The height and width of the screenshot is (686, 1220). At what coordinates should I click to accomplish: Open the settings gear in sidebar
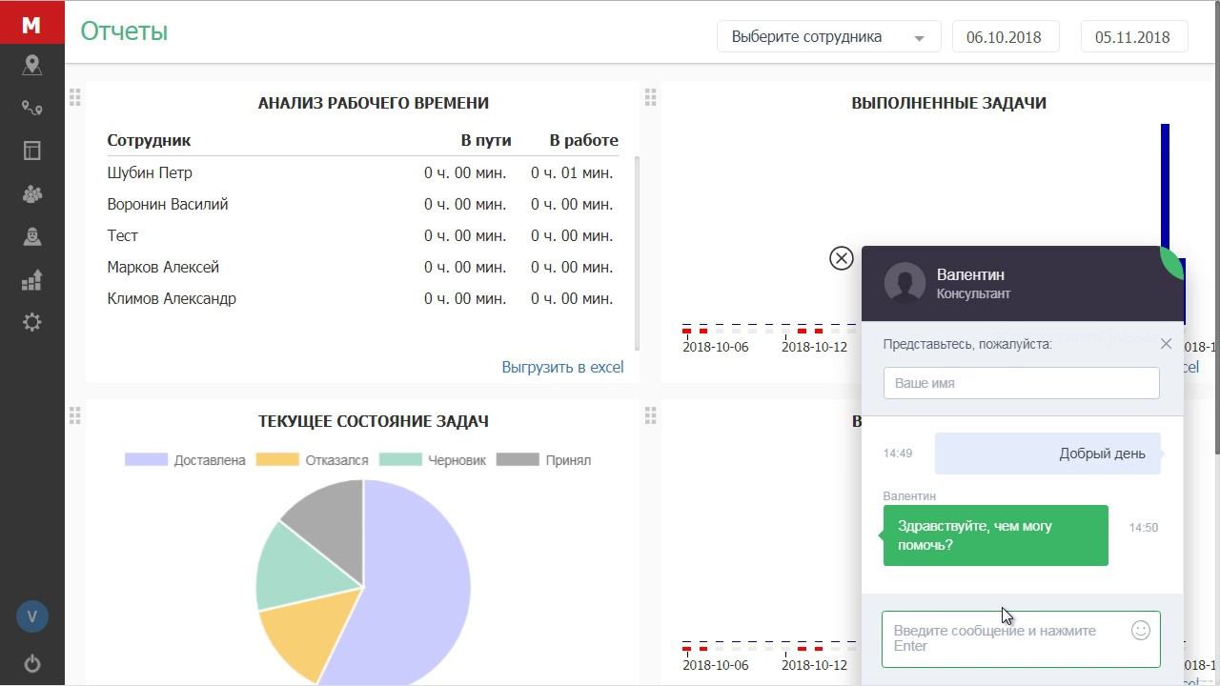tap(31, 322)
